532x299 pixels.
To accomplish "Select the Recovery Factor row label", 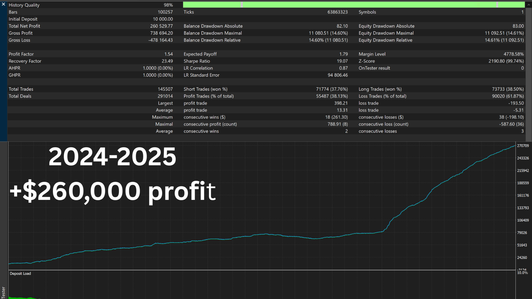I will click(x=25, y=61).
